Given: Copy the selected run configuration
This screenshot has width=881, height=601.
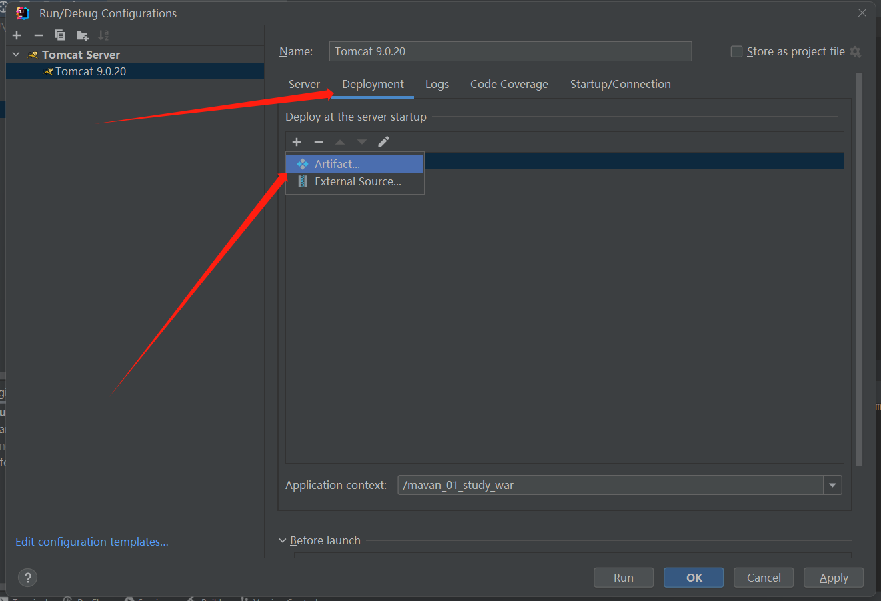Looking at the screenshot, I should point(60,35).
